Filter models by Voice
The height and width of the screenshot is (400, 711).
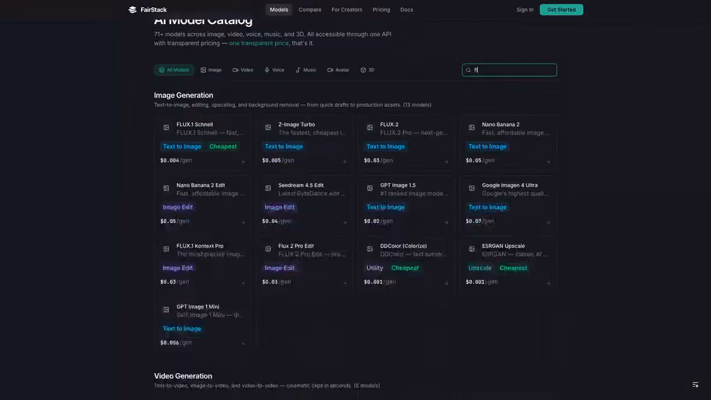(x=274, y=70)
